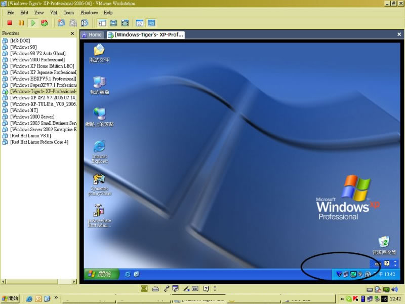
Task: Close the current VM tab
Action: (399, 34)
